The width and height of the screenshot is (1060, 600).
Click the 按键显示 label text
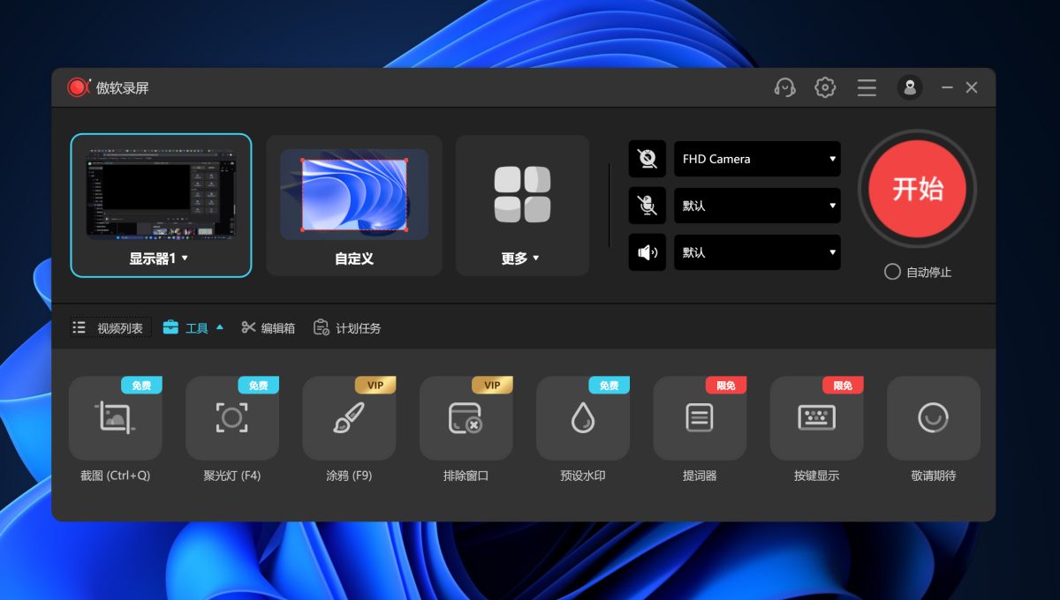pos(816,476)
